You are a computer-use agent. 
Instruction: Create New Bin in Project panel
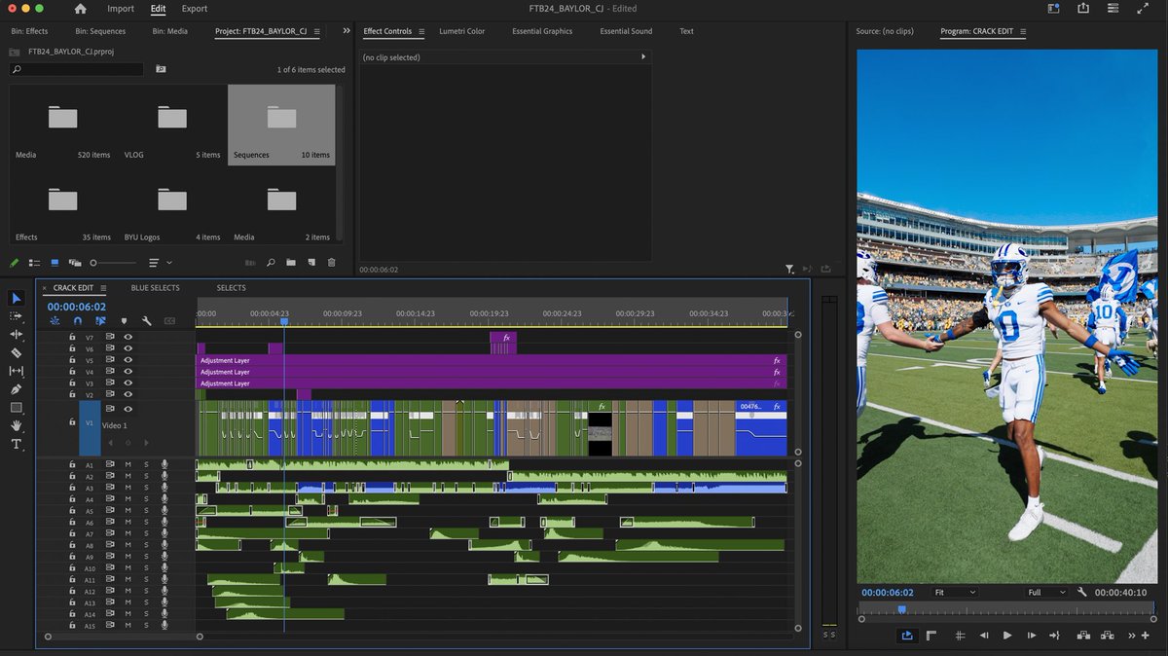point(290,262)
